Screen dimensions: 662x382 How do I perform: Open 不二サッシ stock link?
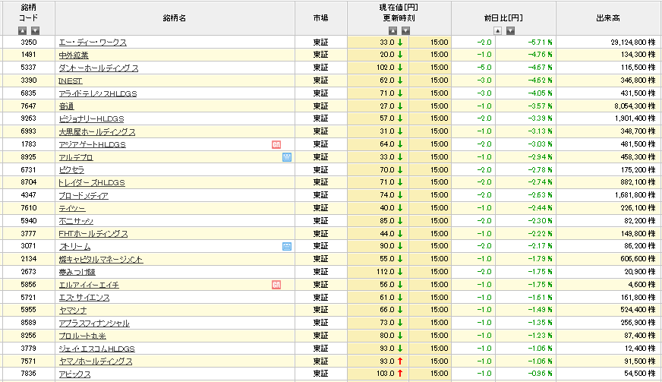click(76, 221)
